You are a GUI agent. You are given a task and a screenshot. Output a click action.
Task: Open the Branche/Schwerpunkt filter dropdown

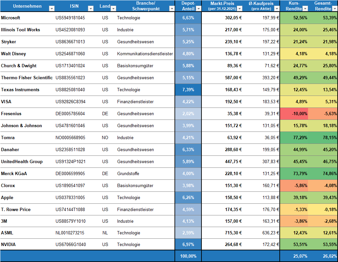coord(172,9)
